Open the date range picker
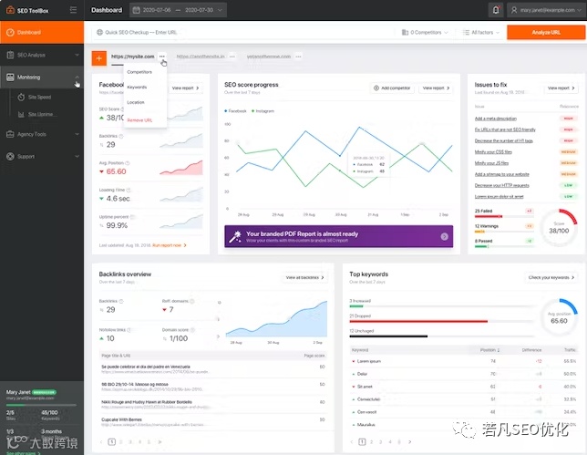The image size is (587, 455). coord(178,10)
